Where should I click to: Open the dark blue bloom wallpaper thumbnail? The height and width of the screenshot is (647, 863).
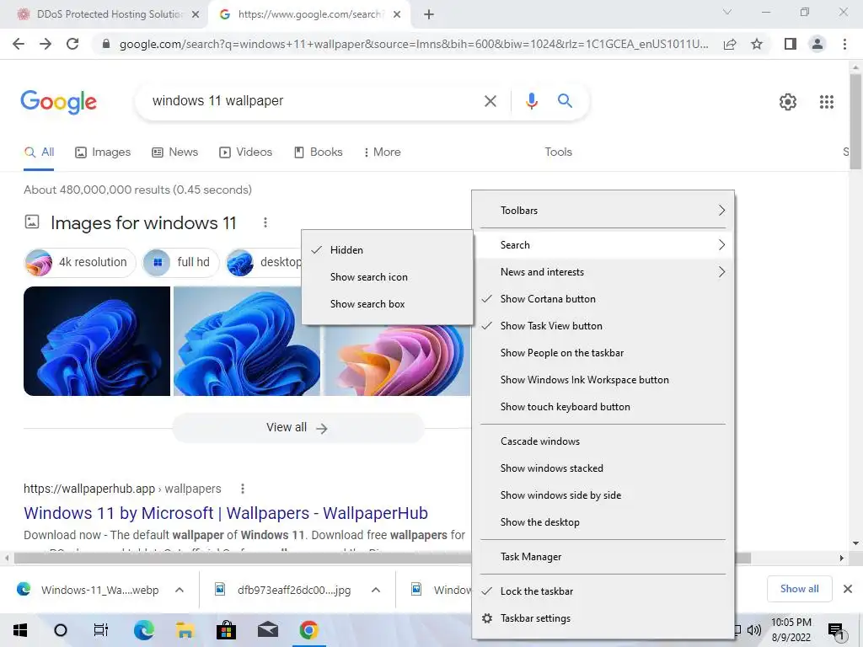pos(97,341)
